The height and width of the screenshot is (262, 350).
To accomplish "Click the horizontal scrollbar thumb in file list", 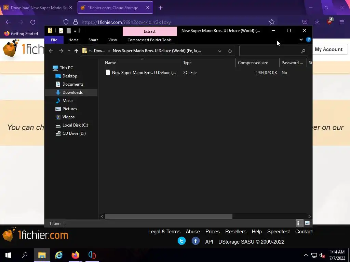I will [169, 216].
